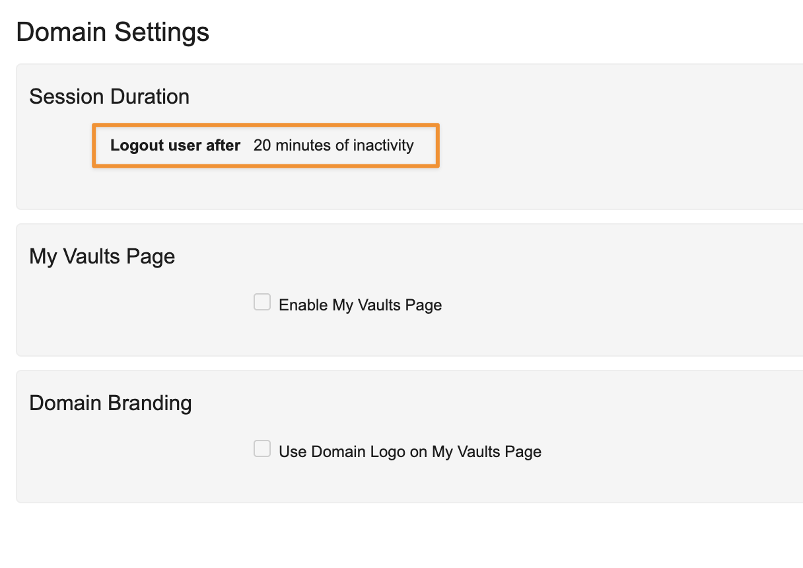Click white space below the Domain Branding panel
The image size is (803, 568).
[396, 535]
